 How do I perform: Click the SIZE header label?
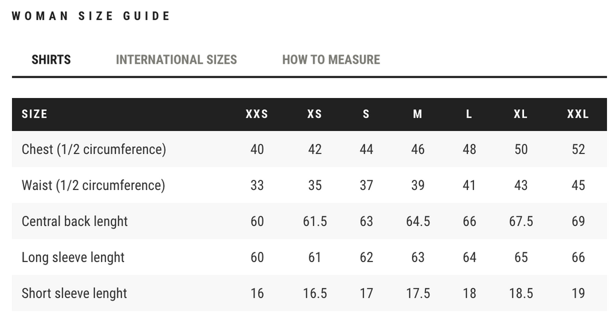pyautogui.click(x=34, y=114)
